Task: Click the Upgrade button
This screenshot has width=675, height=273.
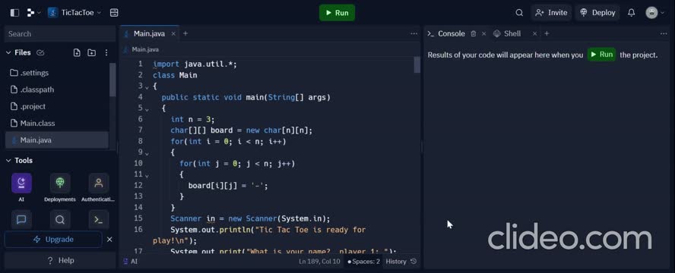Action: pyautogui.click(x=53, y=240)
